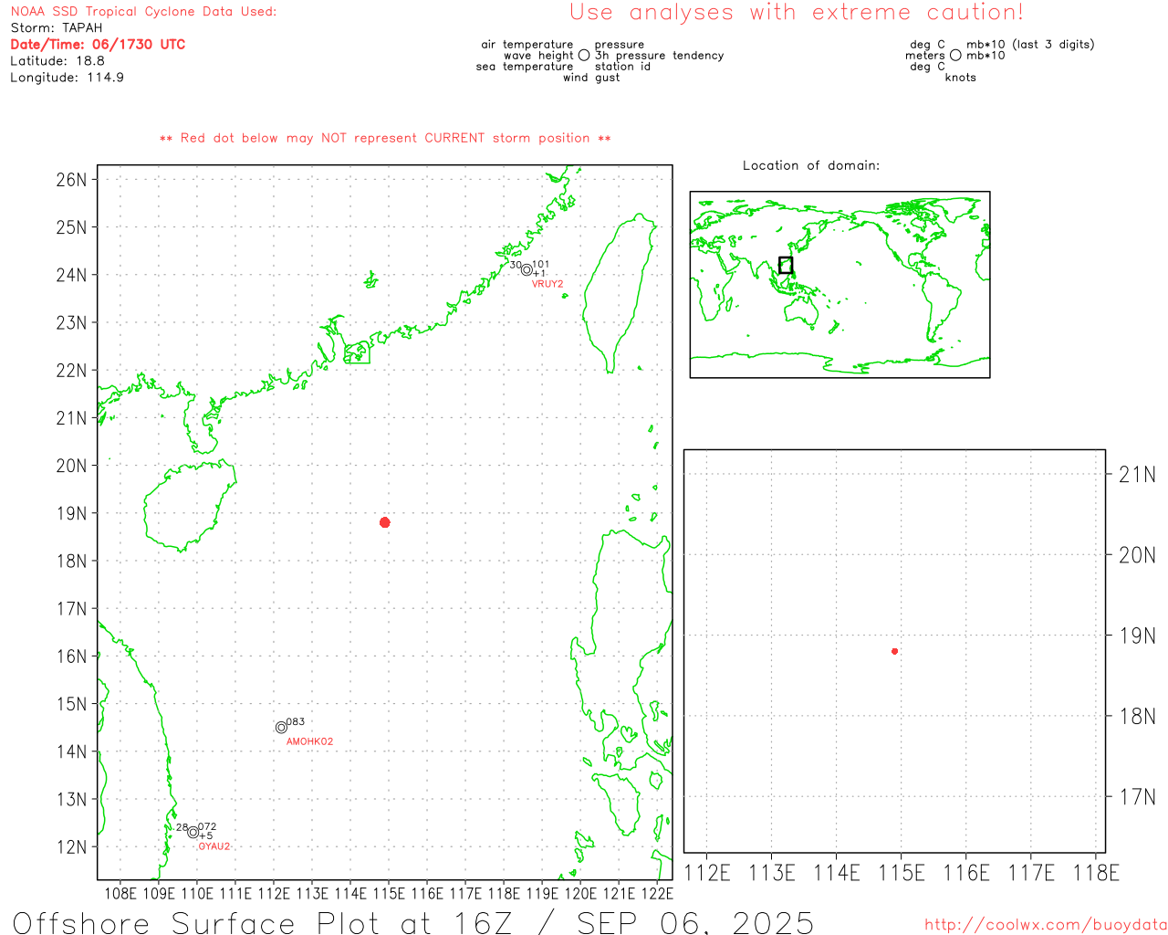The image size is (1168, 935).
Task: Click the AMOHK02 station circle marker
Action: (281, 728)
